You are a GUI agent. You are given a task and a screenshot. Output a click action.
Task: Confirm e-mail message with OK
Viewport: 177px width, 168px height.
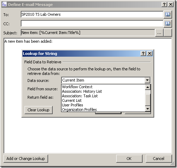129,159
